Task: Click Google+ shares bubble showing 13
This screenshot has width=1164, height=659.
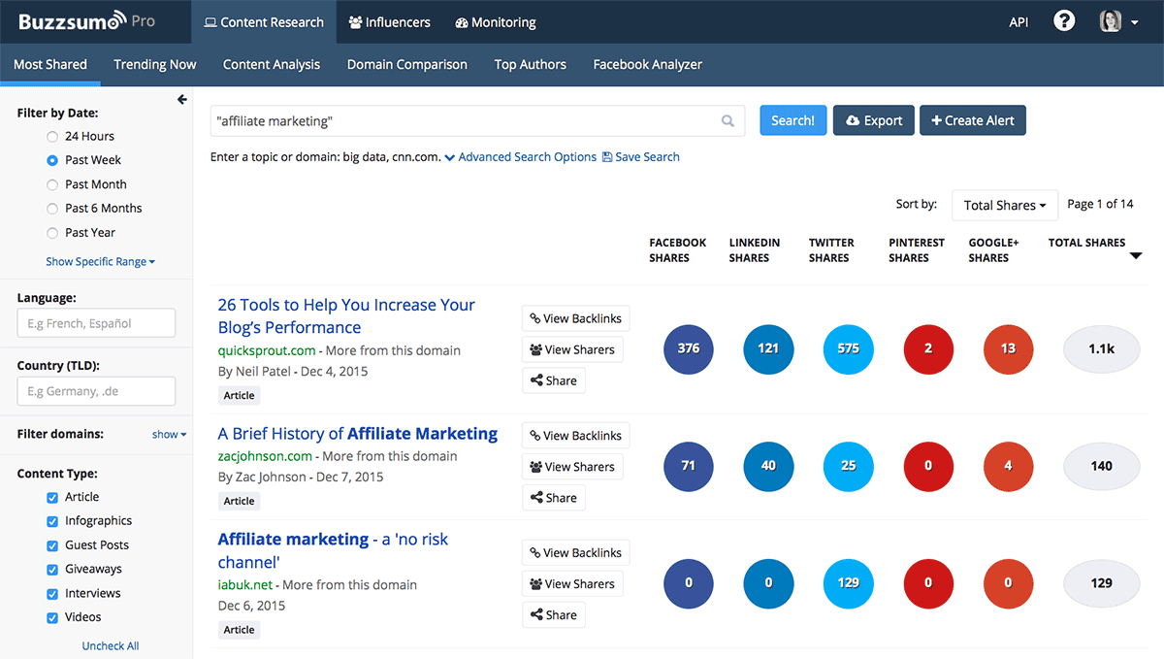Action: pos(1008,348)
